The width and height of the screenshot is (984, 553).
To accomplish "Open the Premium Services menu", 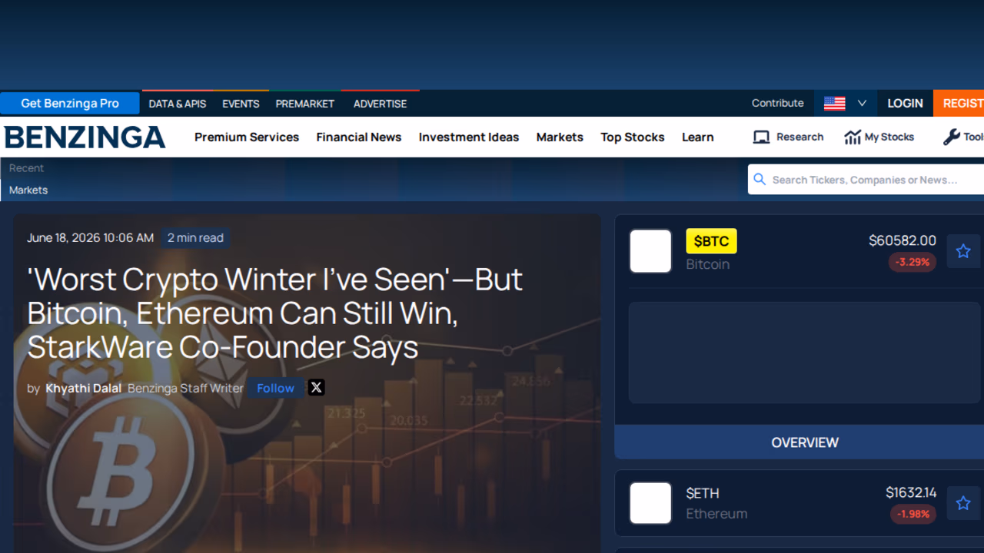I will tap(247, 137).
